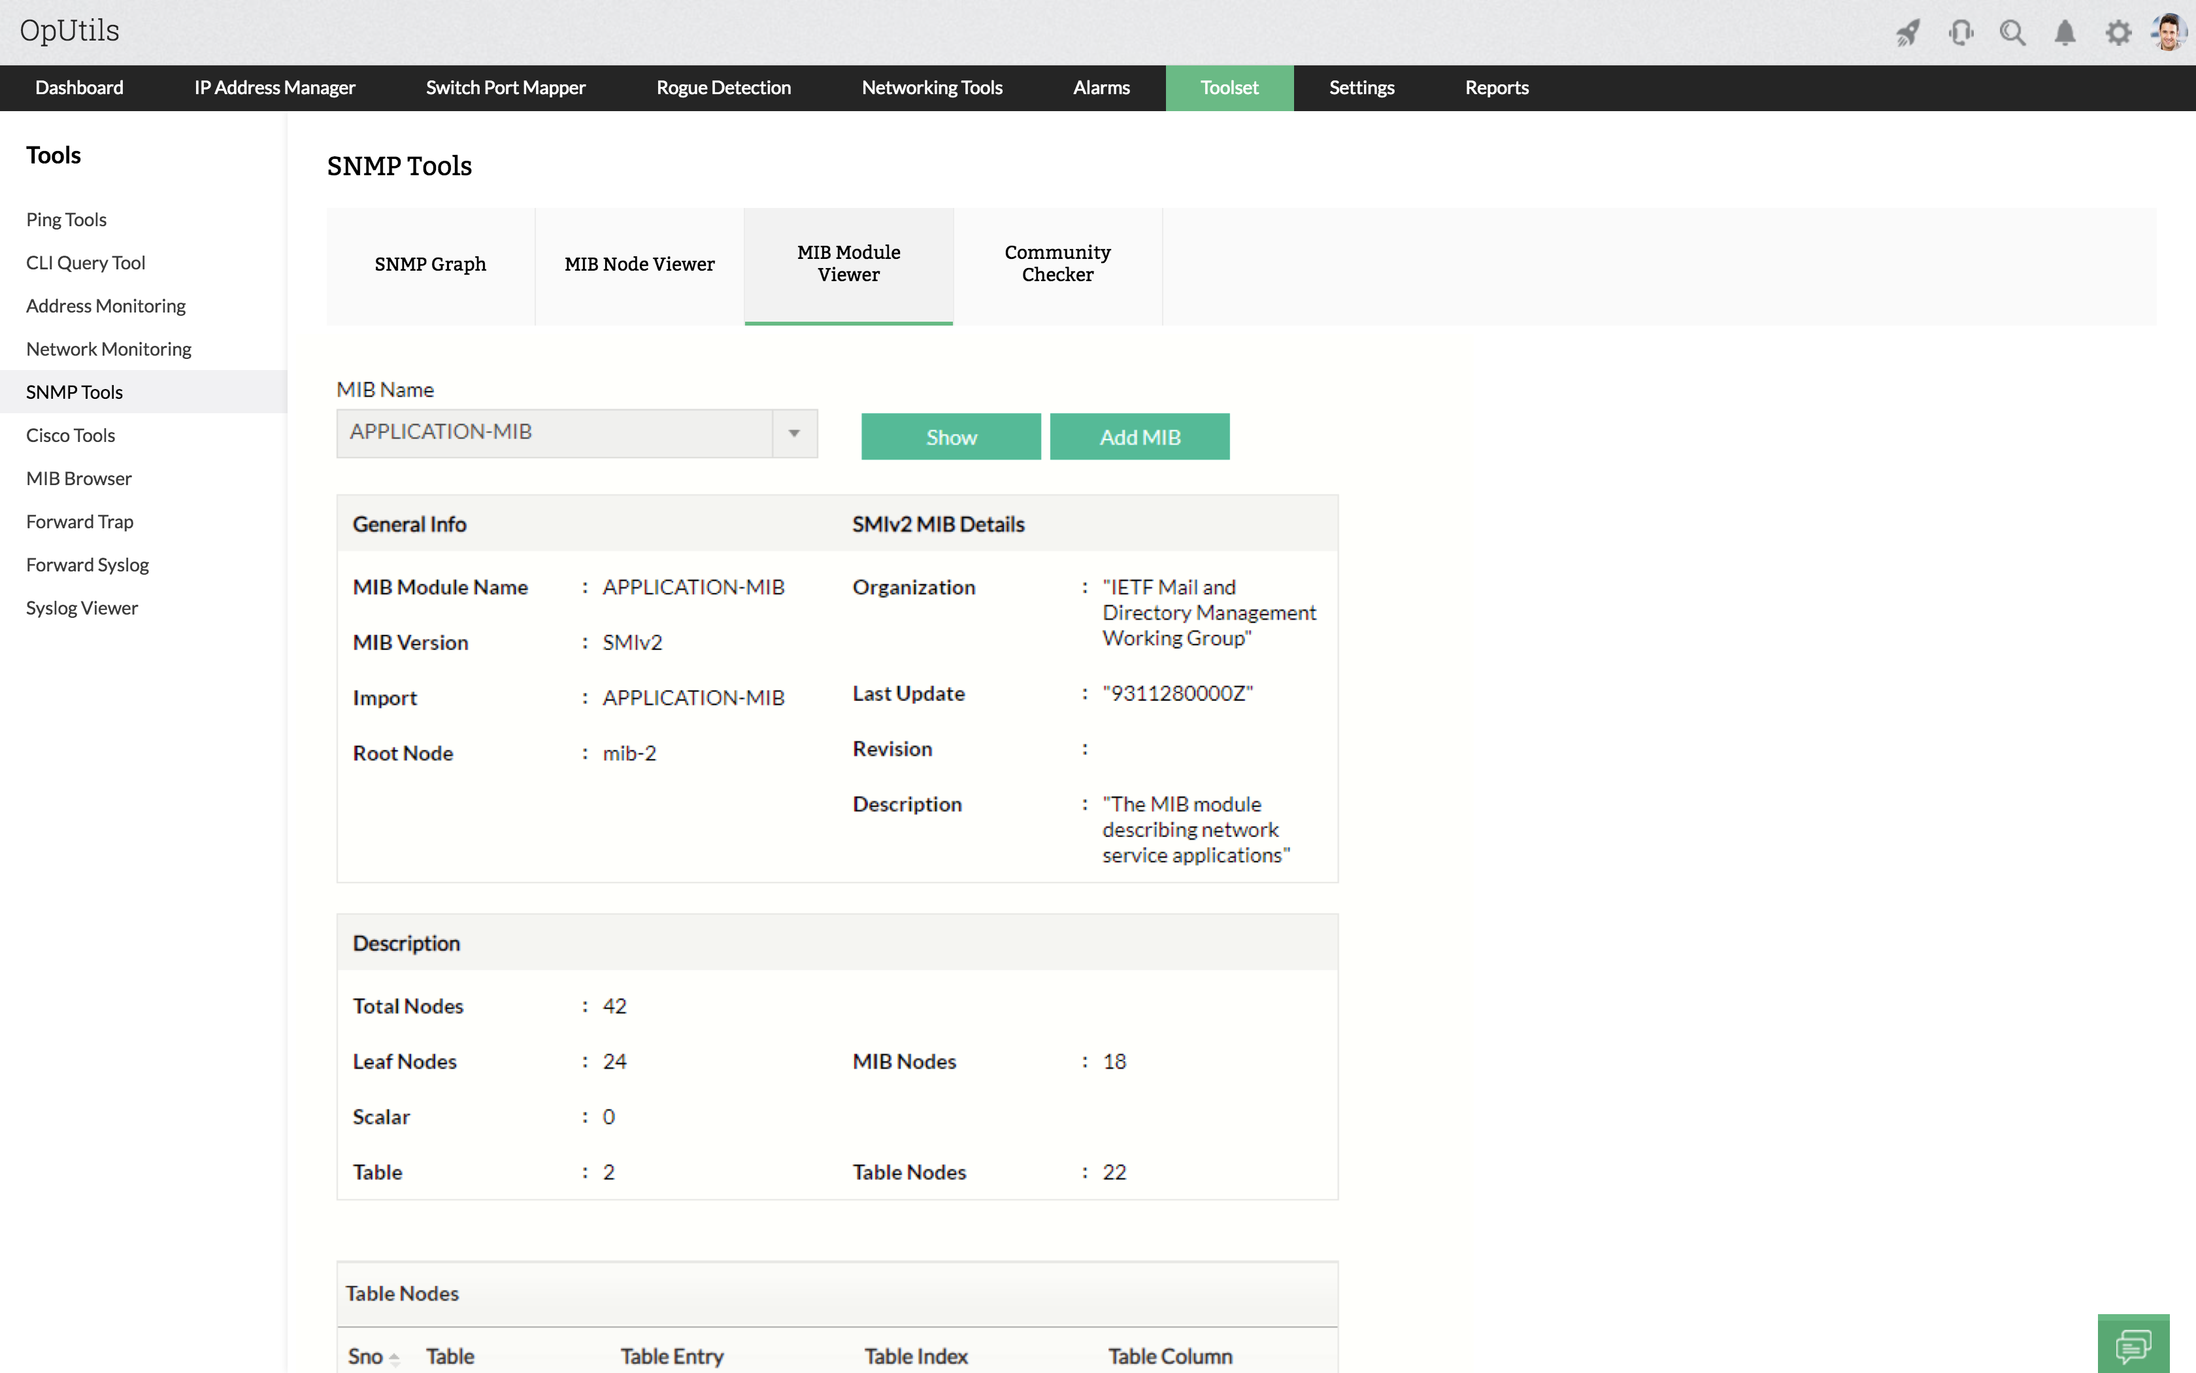This screenshot has height=1373, width=2196.
Task: Open the user profile avatar
Action: [2170, 32]
